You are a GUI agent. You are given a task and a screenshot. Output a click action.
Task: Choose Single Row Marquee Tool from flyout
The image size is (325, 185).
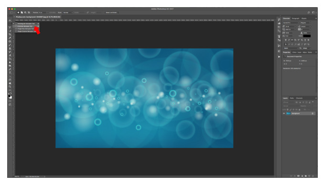tap(26, 29)
